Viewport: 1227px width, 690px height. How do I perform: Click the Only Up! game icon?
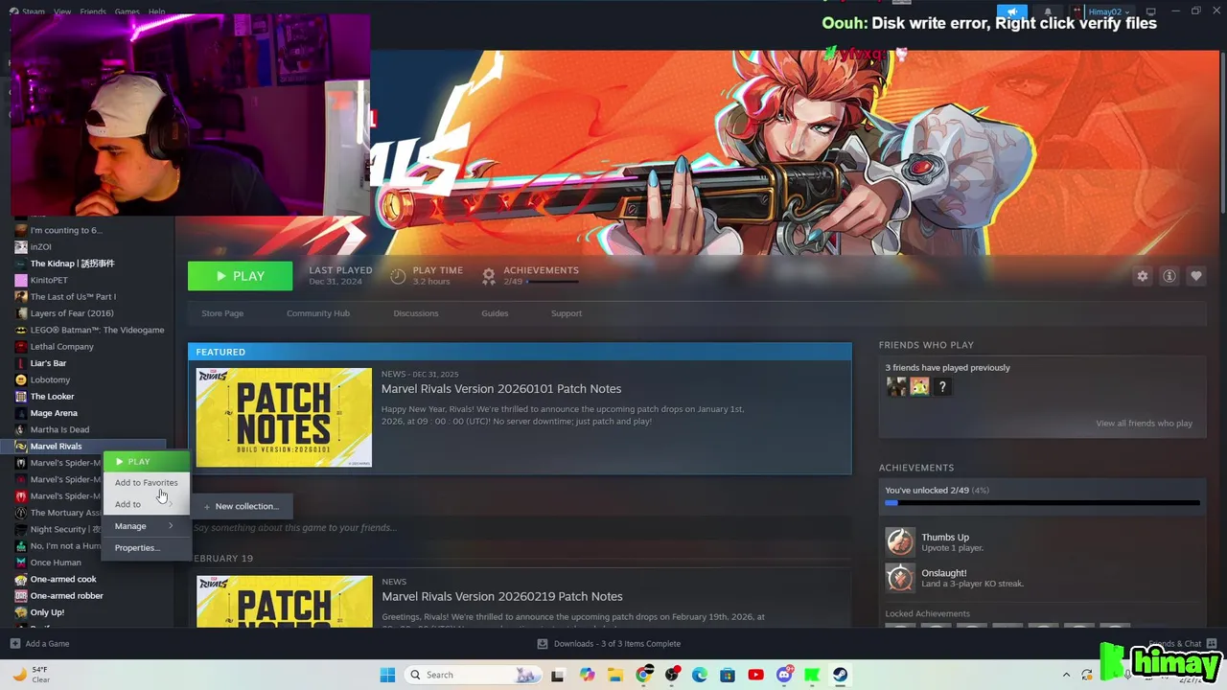(21, 612)
